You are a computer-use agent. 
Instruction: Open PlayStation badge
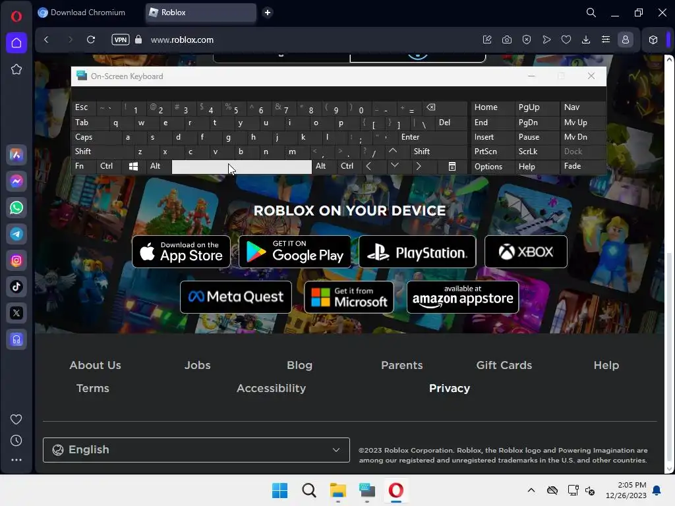pyautogui.click(x=417, y=252)
